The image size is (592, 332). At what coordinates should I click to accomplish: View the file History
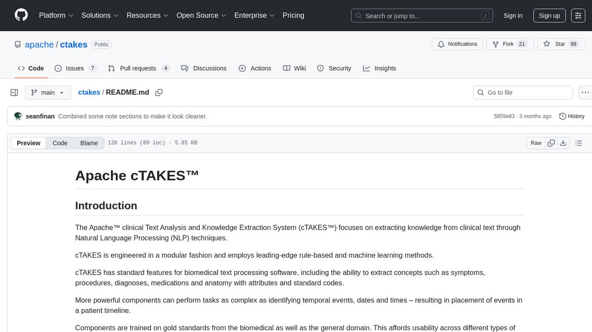click(572, 116)
